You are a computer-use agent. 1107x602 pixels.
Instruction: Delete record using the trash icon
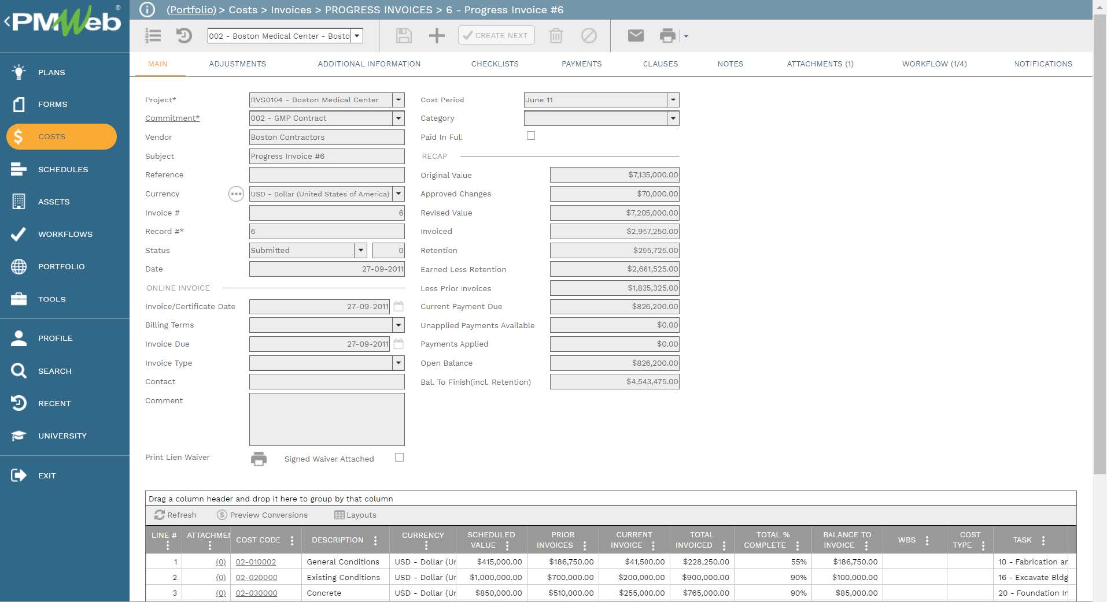[x=556, y=36]
